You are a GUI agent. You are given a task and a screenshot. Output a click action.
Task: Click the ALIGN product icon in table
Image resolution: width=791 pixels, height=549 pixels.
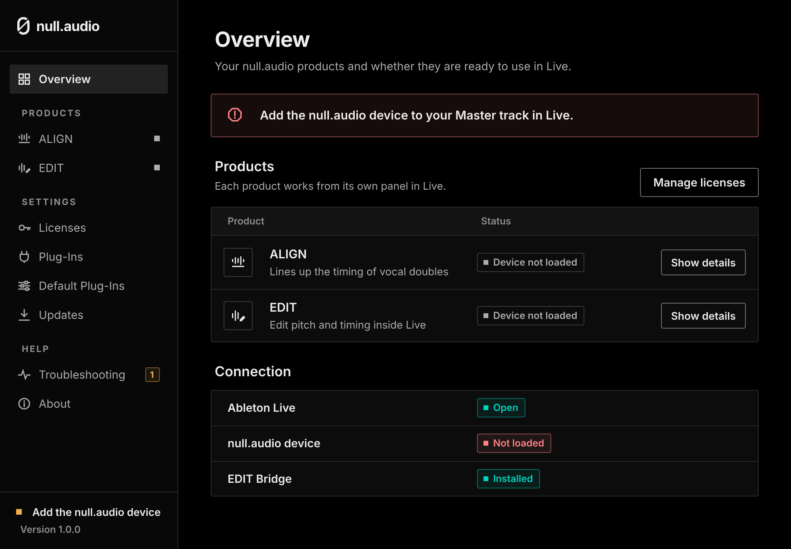(238, 262)
